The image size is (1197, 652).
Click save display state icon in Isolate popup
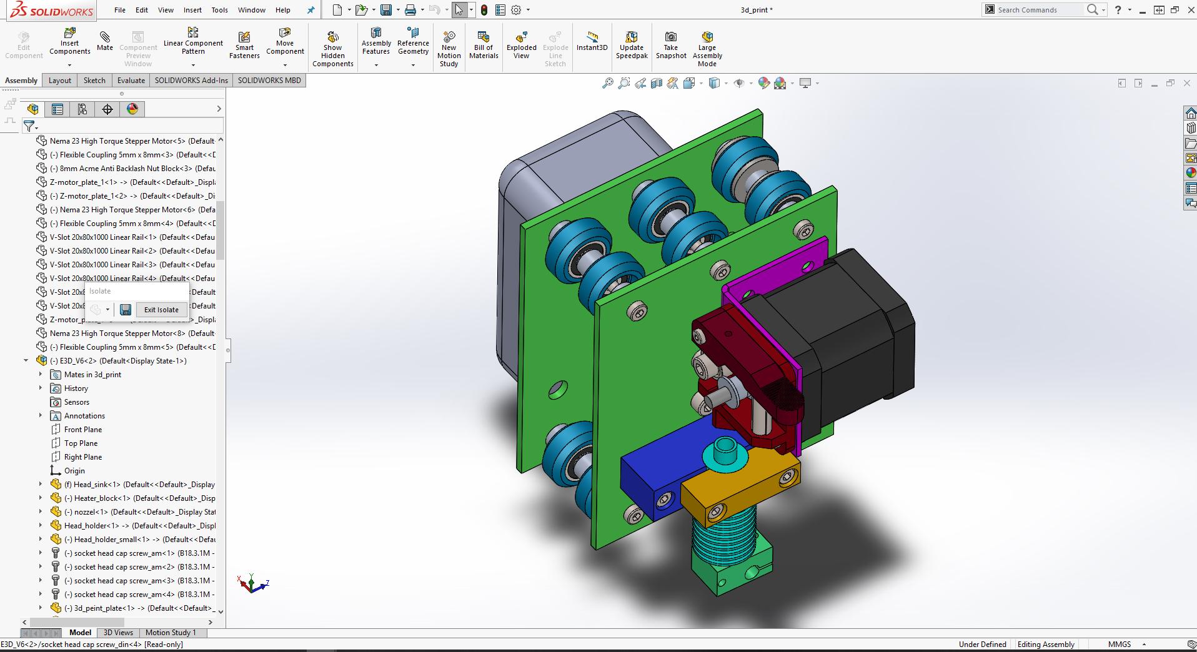pyautogui.click(x=126, y=310)
